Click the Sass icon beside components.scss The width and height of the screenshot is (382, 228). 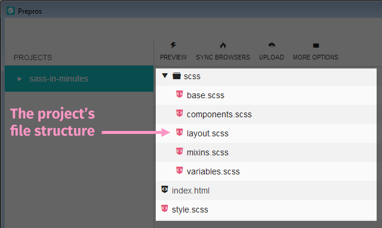[180, 113]
